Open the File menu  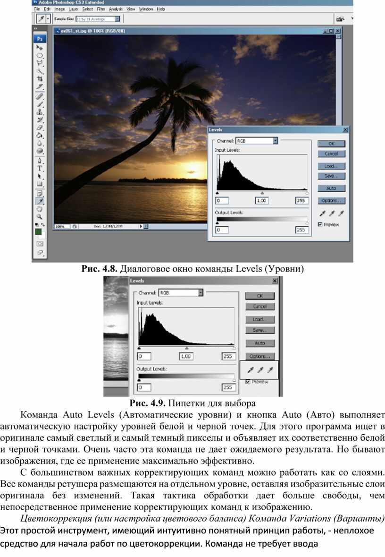37,9
